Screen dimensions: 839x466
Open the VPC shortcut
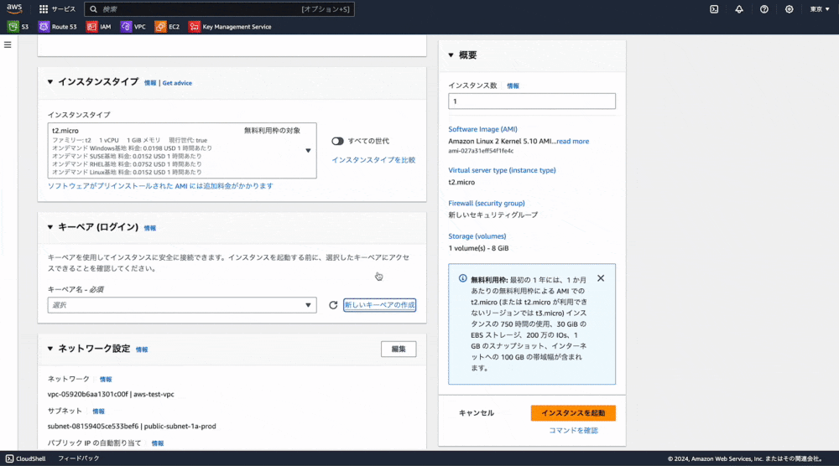[x=133, y=27]
